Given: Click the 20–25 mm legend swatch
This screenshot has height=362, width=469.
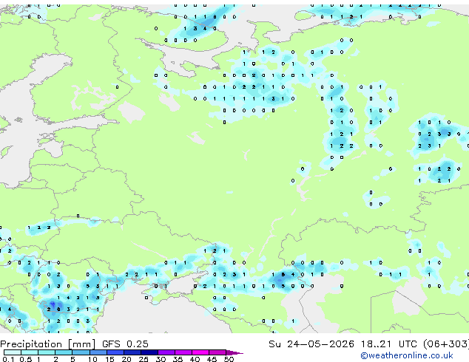Looking at the screenshot, I should point(132,352).
